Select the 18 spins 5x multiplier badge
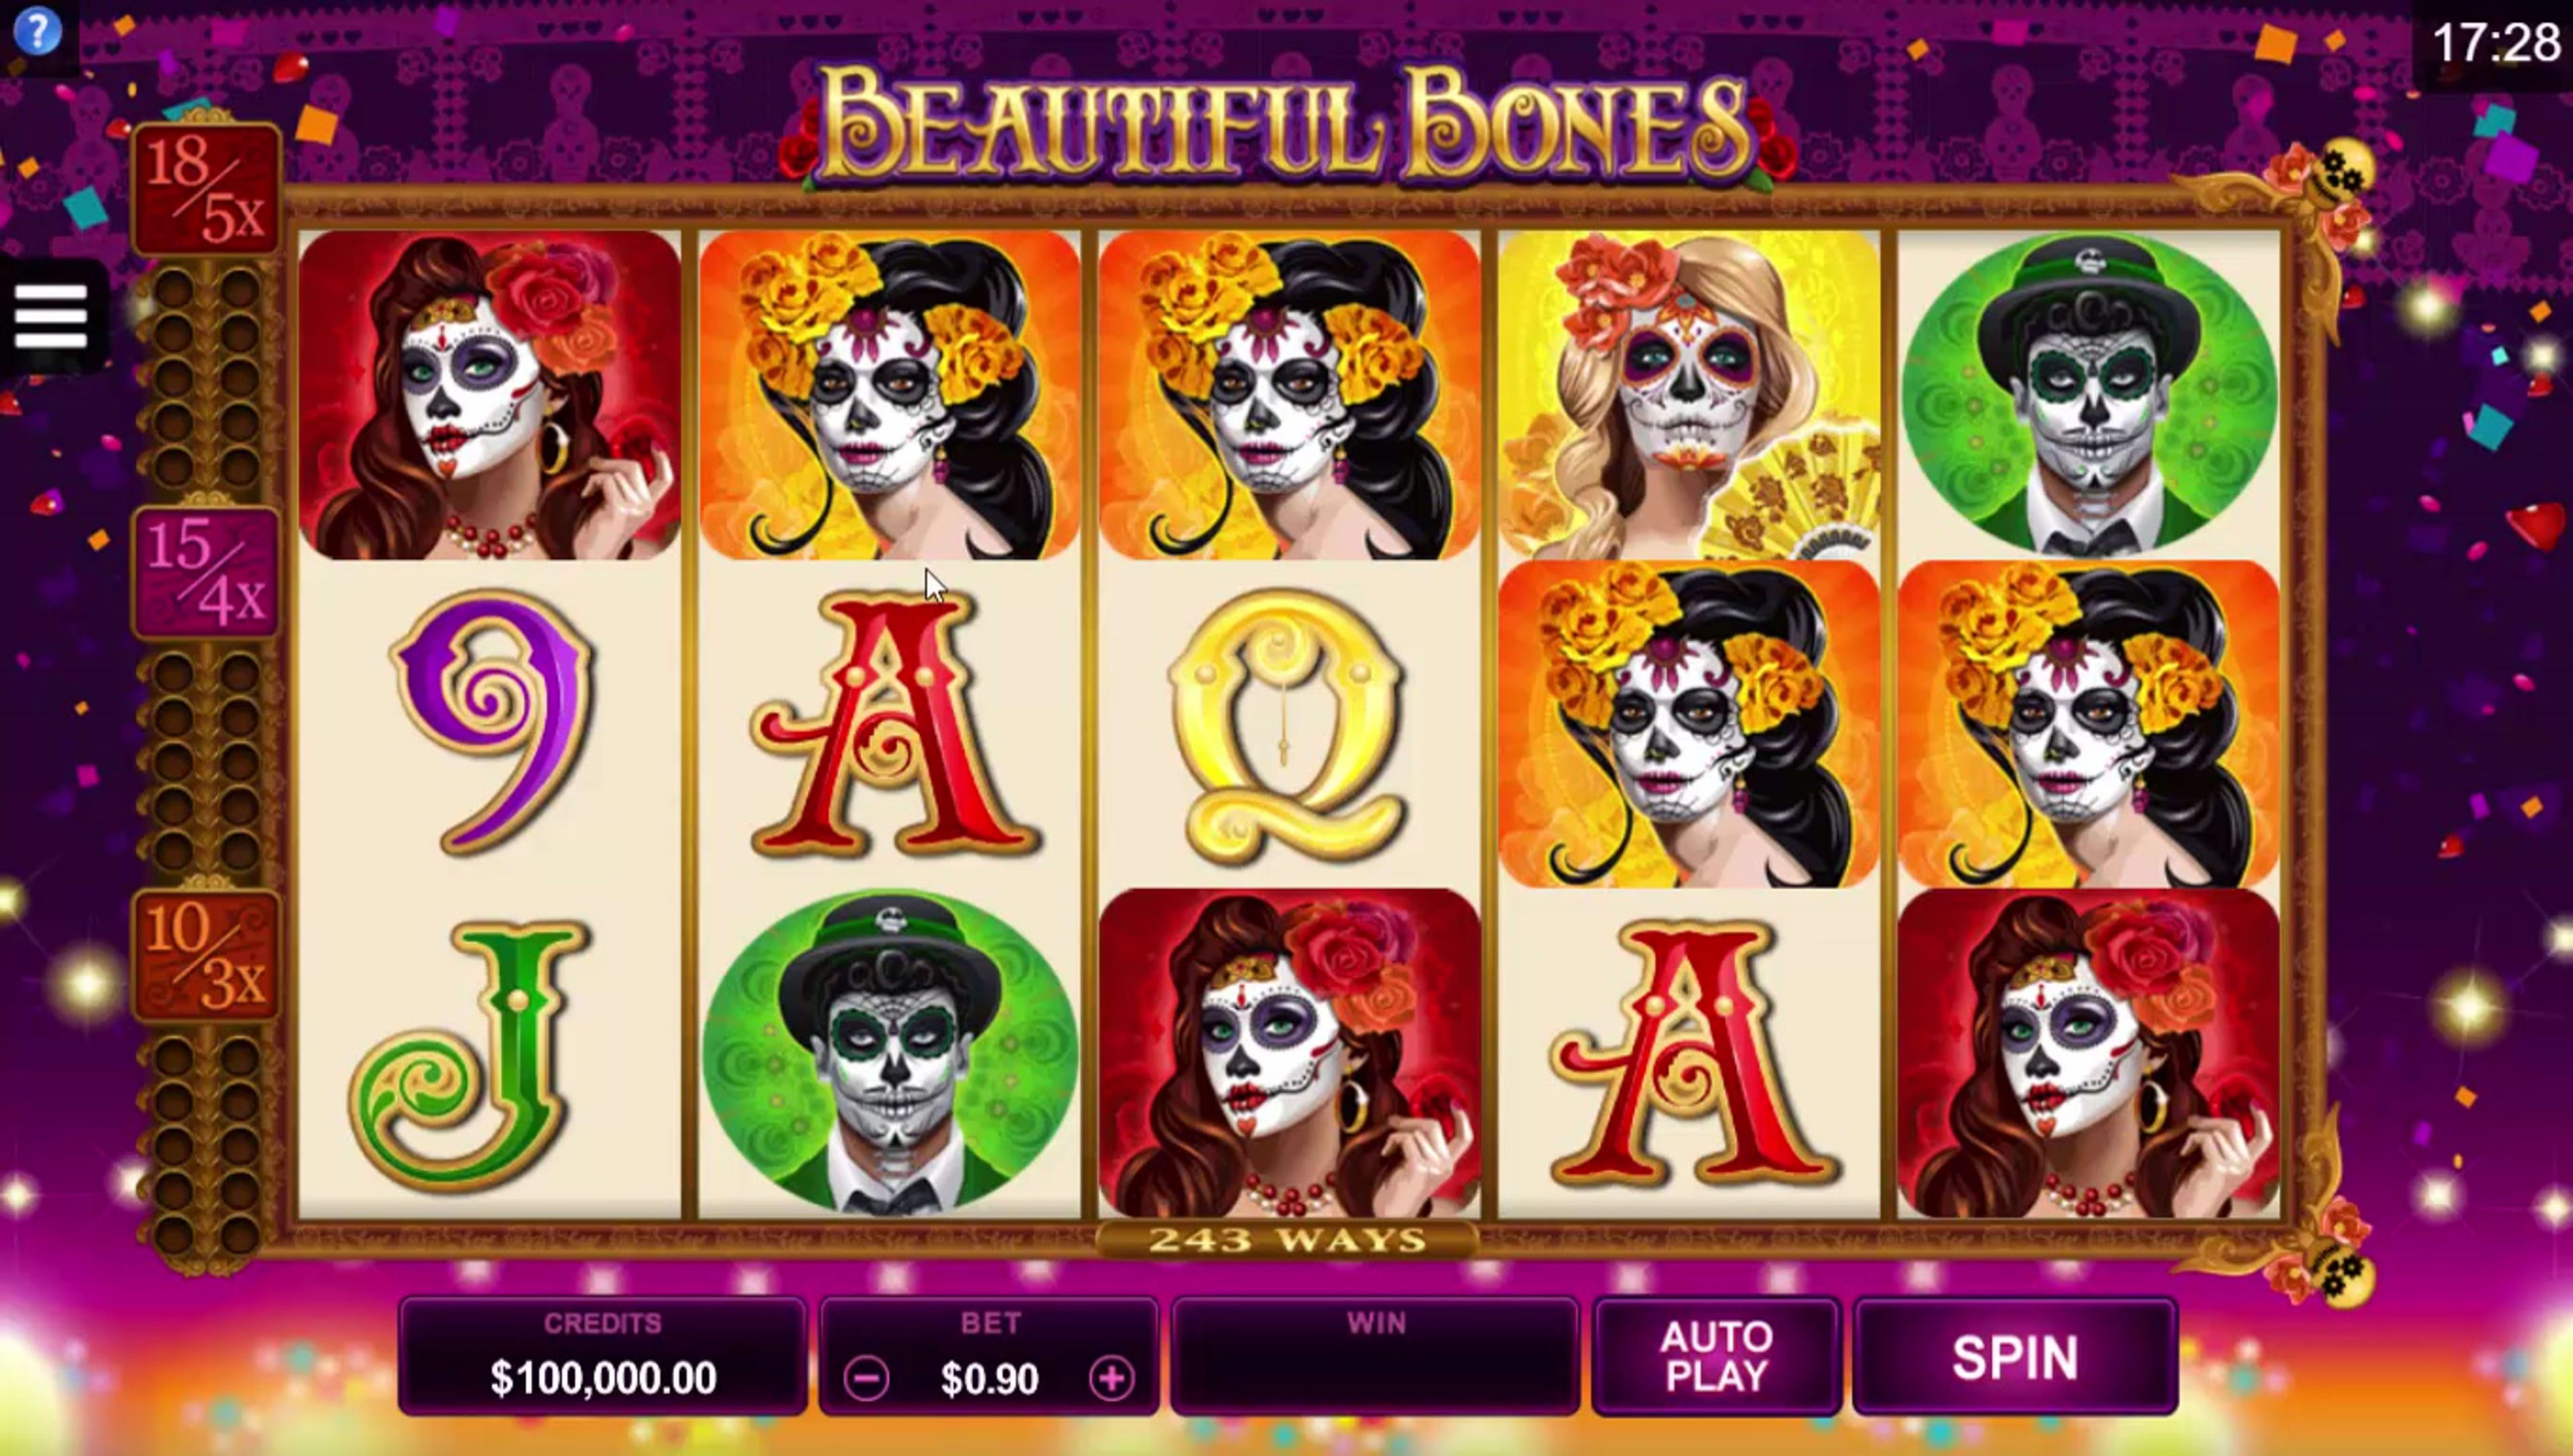Viewport: 2573px width, 1456px height. (206, 189)
